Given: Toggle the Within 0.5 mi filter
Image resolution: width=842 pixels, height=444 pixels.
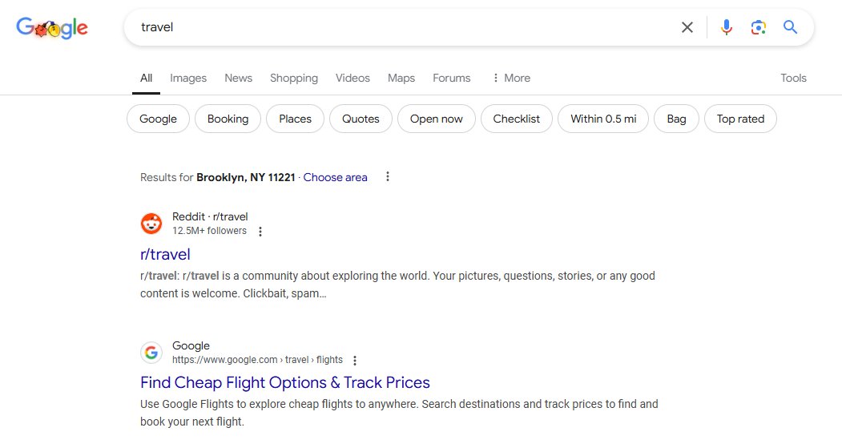Looking at the screenshot, I should pyautogui.click(x=603, y=119).
